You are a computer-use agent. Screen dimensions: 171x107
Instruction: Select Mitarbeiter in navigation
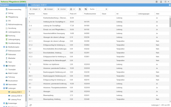[x=11, y=58]
